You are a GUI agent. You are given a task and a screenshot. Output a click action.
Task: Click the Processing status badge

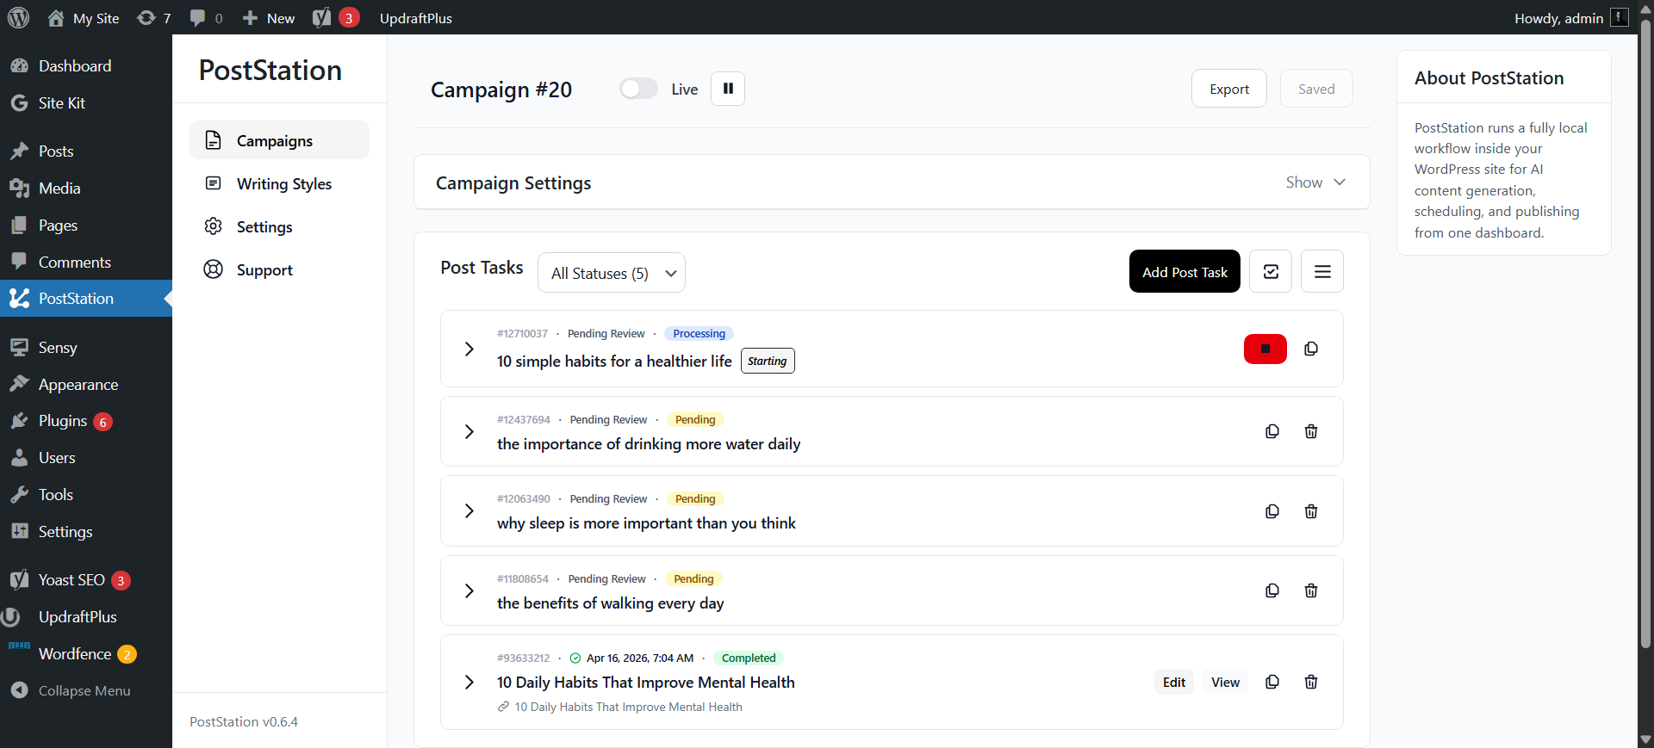(699, 334)
